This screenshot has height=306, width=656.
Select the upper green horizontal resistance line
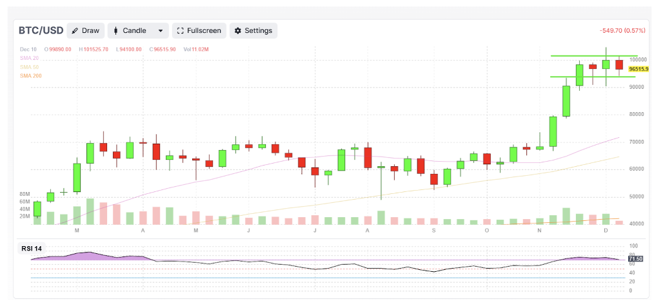pyautogui.click(x=594, y=55)
